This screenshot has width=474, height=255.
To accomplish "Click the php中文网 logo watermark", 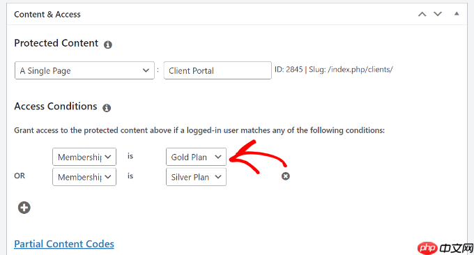I will click(x=445, y=248).
